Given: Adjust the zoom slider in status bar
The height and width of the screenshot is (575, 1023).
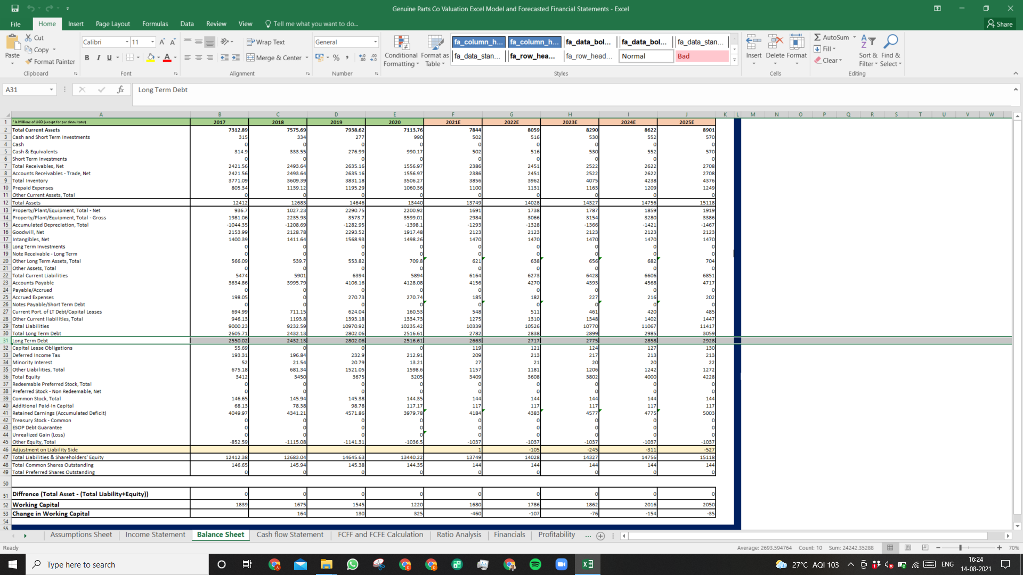Looking at the screenshot, I should (960, 547).
